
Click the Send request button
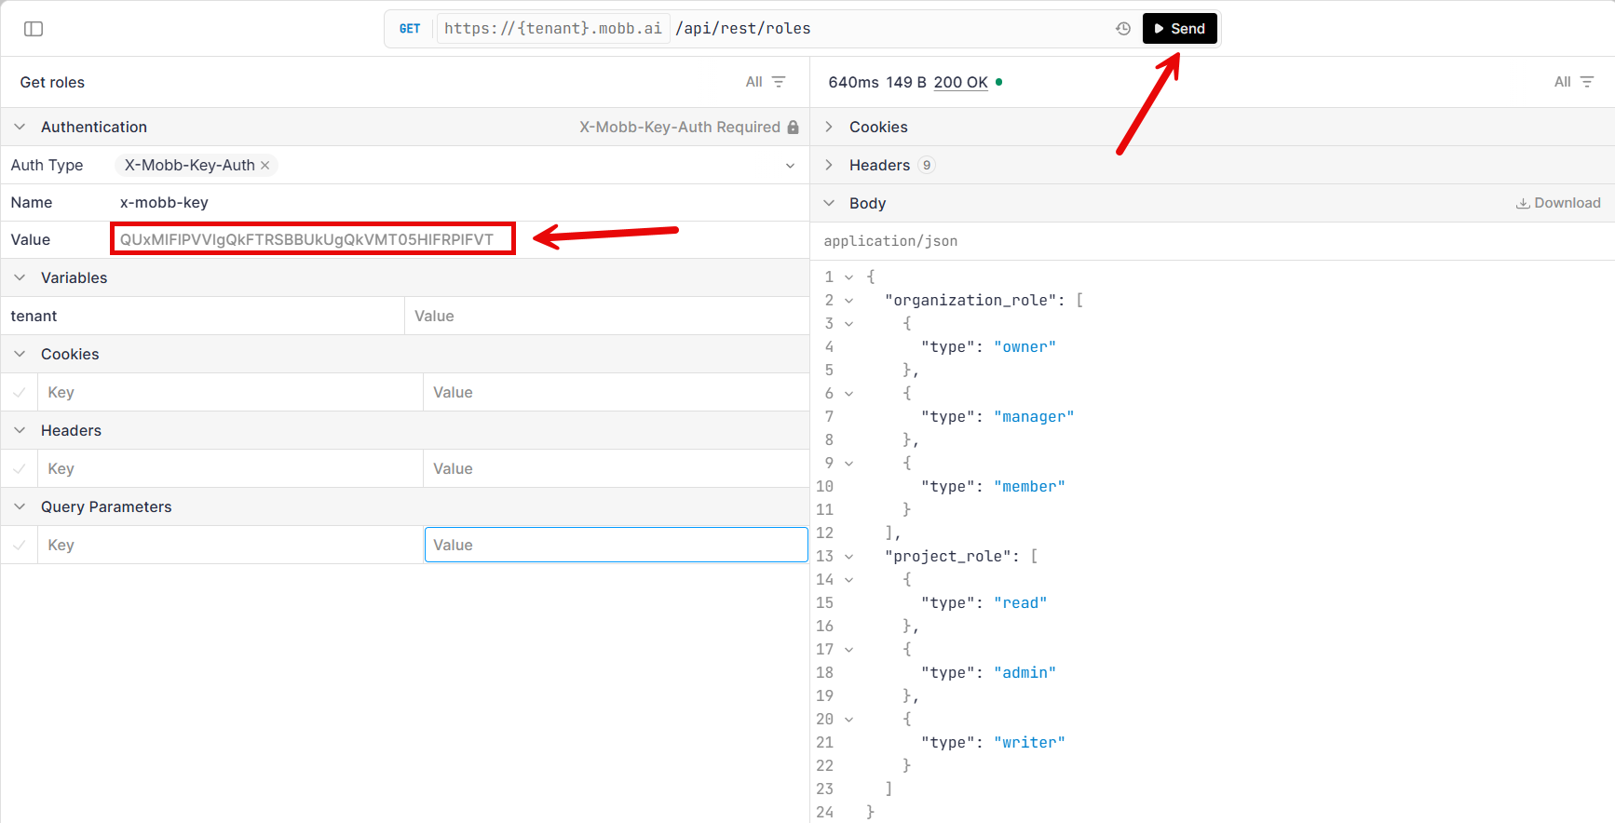(x=1179, y=29)
